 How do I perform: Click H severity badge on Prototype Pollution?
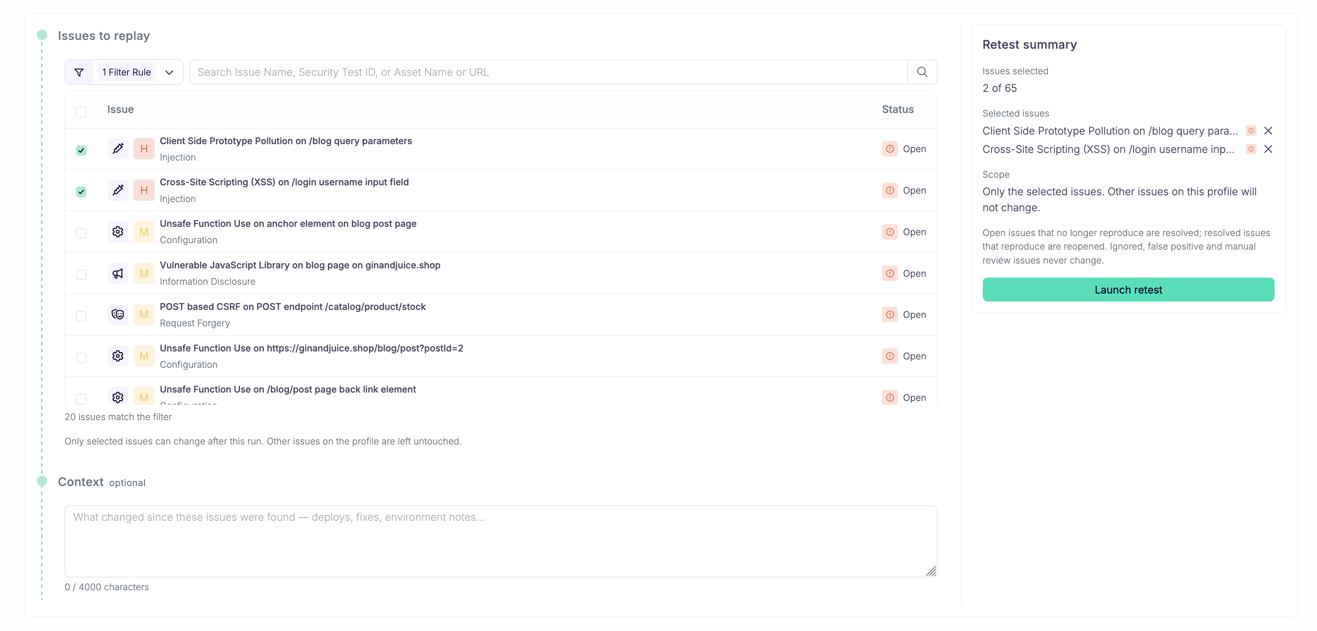(x=144, y=149)
